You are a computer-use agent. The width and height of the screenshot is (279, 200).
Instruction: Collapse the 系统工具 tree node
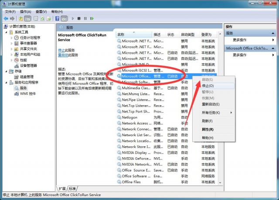(7, 32)
